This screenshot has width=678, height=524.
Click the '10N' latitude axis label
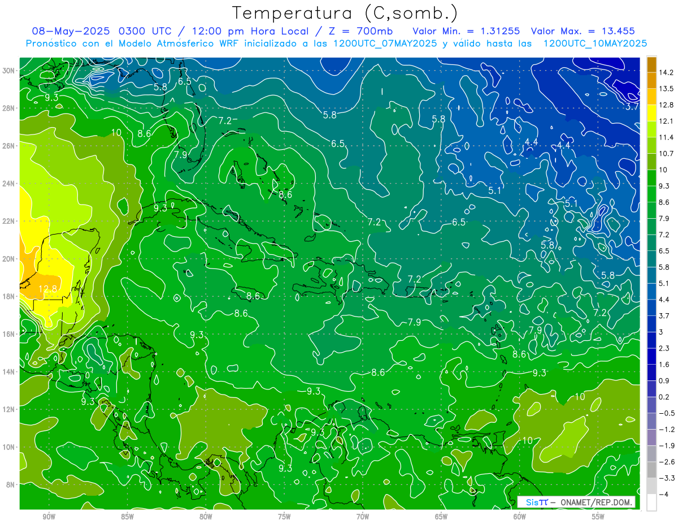coord(9,447)
